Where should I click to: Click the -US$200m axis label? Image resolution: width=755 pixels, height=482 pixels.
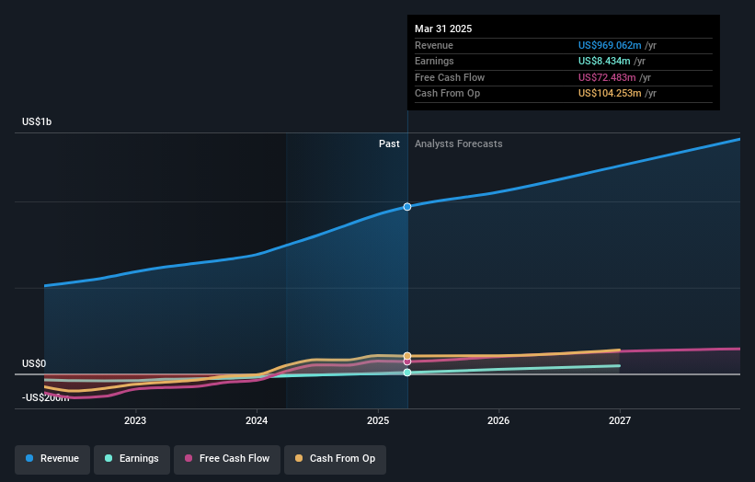pyautogui.click(x=46, y=397)
